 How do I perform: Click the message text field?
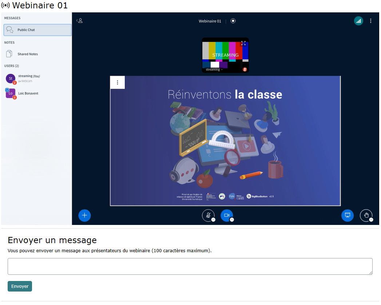tap(190, 266)
